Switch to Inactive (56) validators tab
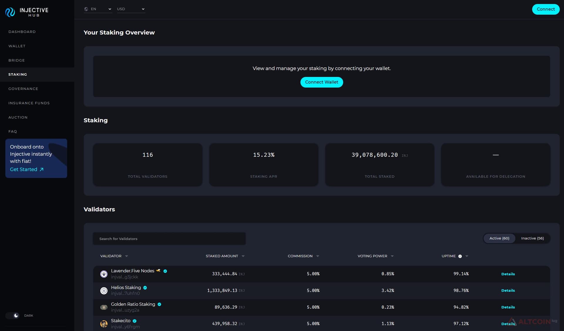This screenshot has height=331, width=564. click(532, 238)
